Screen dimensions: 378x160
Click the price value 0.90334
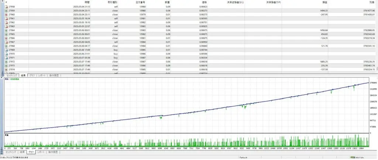pos(203,58)
